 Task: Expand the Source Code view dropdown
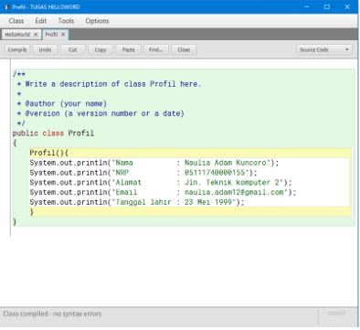click(324, 49)
